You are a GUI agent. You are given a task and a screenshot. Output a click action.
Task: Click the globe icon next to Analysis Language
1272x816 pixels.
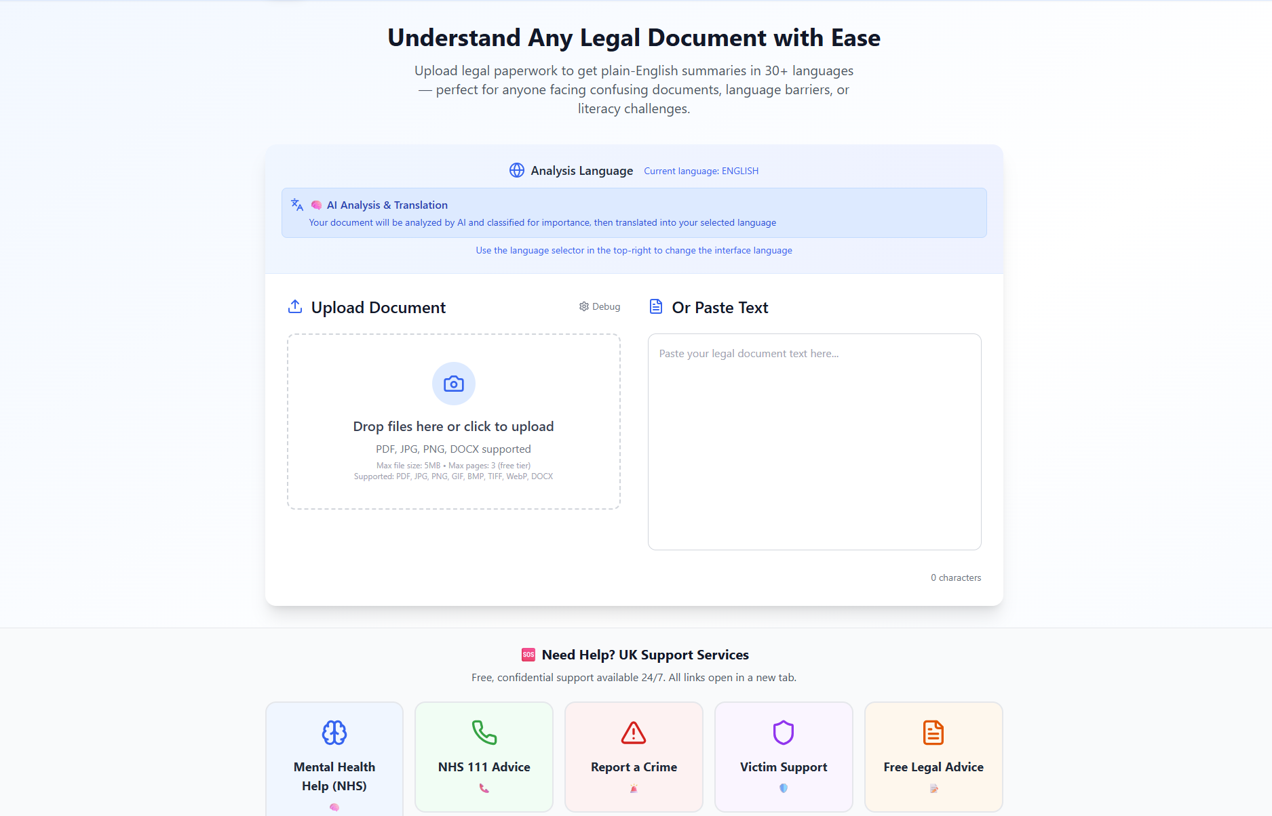point(516,170)
